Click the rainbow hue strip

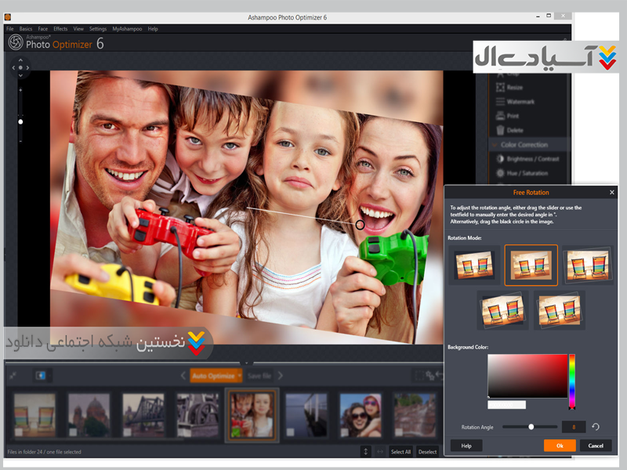point(572,375)
